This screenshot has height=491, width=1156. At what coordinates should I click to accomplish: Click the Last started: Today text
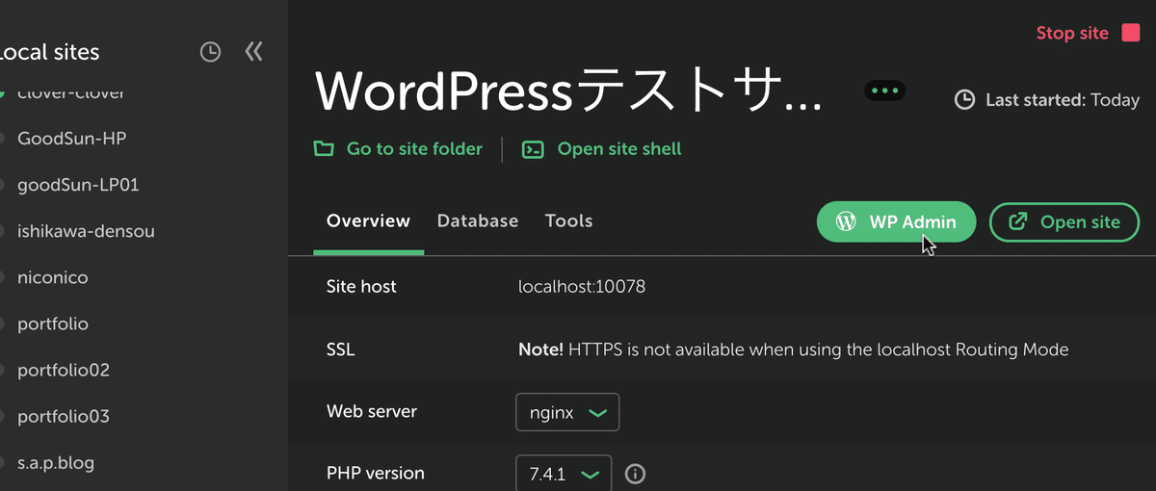pyautogui.click(x=1063, y=99)
